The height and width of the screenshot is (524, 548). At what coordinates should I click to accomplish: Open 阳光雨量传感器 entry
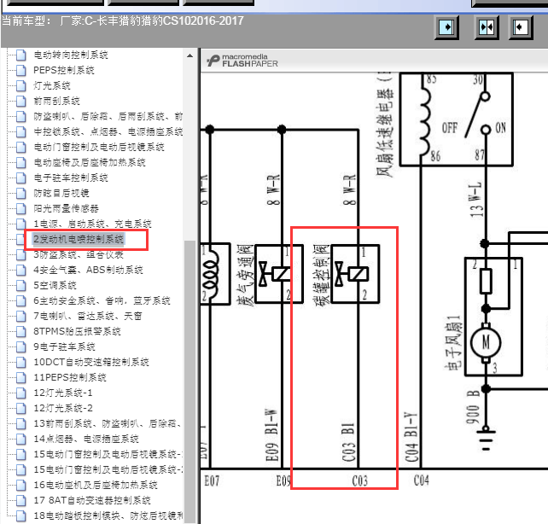66,208
